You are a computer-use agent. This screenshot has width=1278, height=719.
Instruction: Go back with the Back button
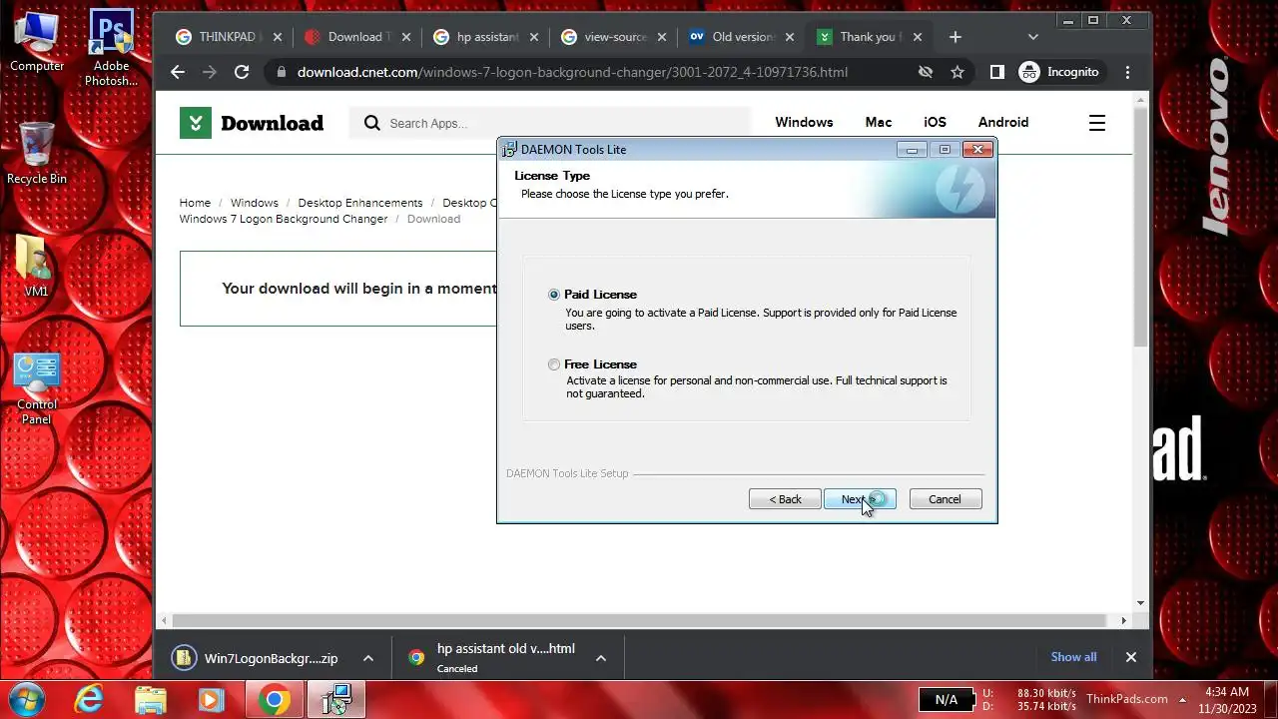[x=785, y=499]
